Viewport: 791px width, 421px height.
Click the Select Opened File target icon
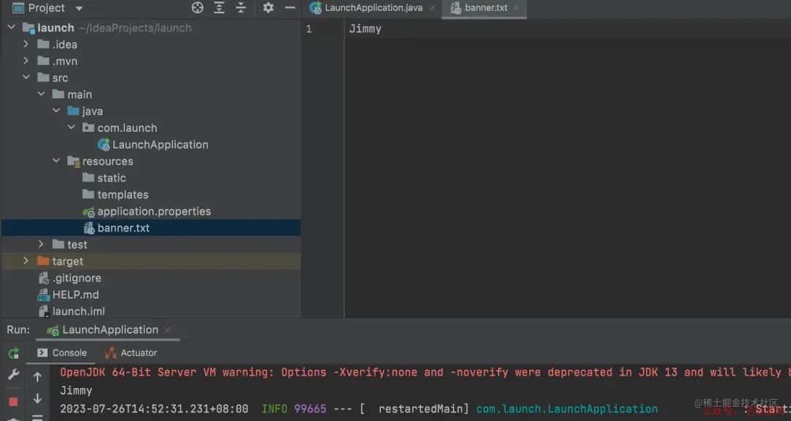coord(197,7)
